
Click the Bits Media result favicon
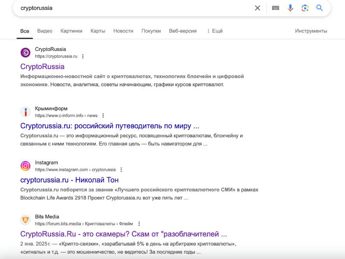click(25, 220)
